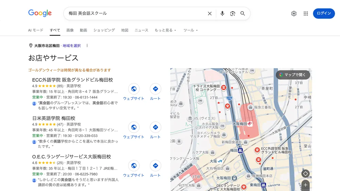
Task: Click the OECランゲージサービス map pin
Action: coord(244,187)
